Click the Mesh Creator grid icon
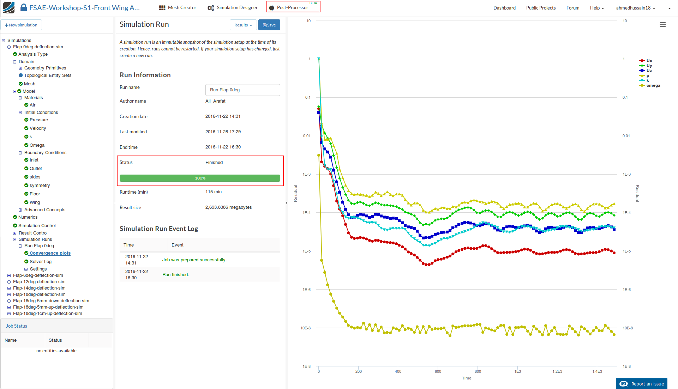678x389 pixels. coord(162,8)
